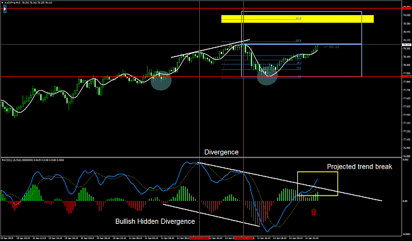
Task: Click the top red horizontal line price tag
Action: (407, 9)
